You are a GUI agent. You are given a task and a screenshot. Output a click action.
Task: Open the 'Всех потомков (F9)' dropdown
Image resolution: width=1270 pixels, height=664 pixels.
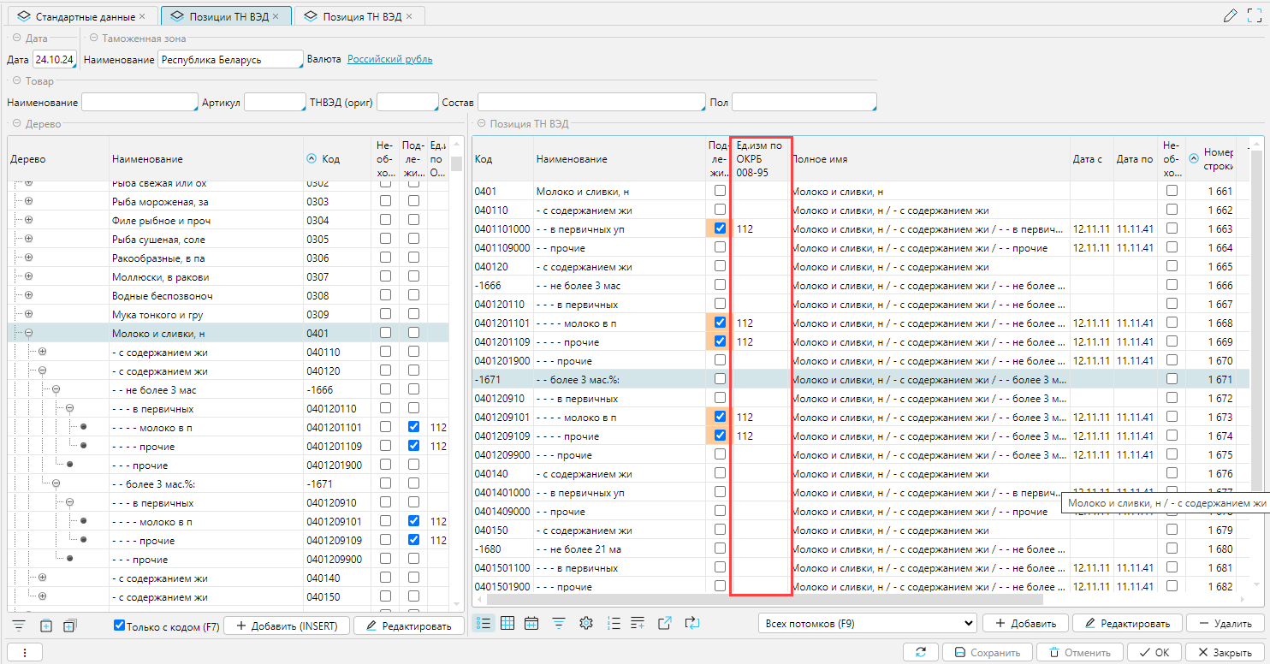[x=867, y=623]
